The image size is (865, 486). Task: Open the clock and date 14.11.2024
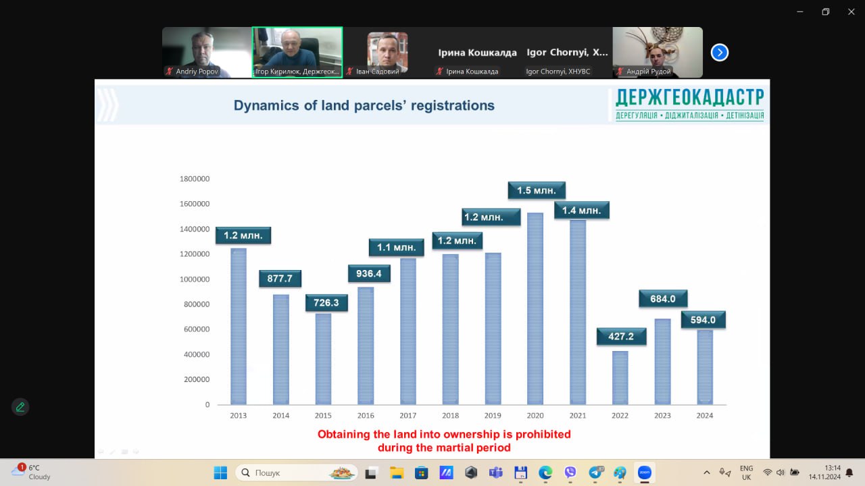(824, 473)
